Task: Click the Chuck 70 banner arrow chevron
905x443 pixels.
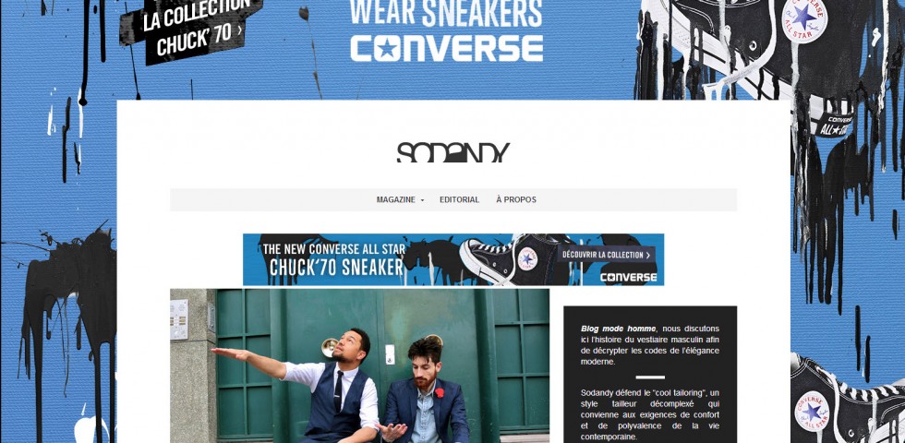Action: tap(239, 29)
